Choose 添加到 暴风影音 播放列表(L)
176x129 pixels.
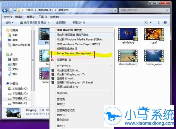82,35
